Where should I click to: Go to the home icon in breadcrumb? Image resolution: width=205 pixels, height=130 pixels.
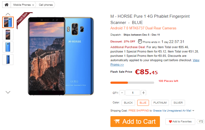(x=6, y=5)
